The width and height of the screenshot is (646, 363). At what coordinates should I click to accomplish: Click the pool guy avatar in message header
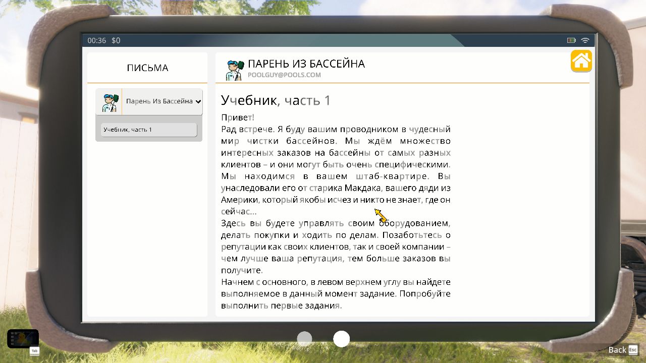tap(235, 70)
